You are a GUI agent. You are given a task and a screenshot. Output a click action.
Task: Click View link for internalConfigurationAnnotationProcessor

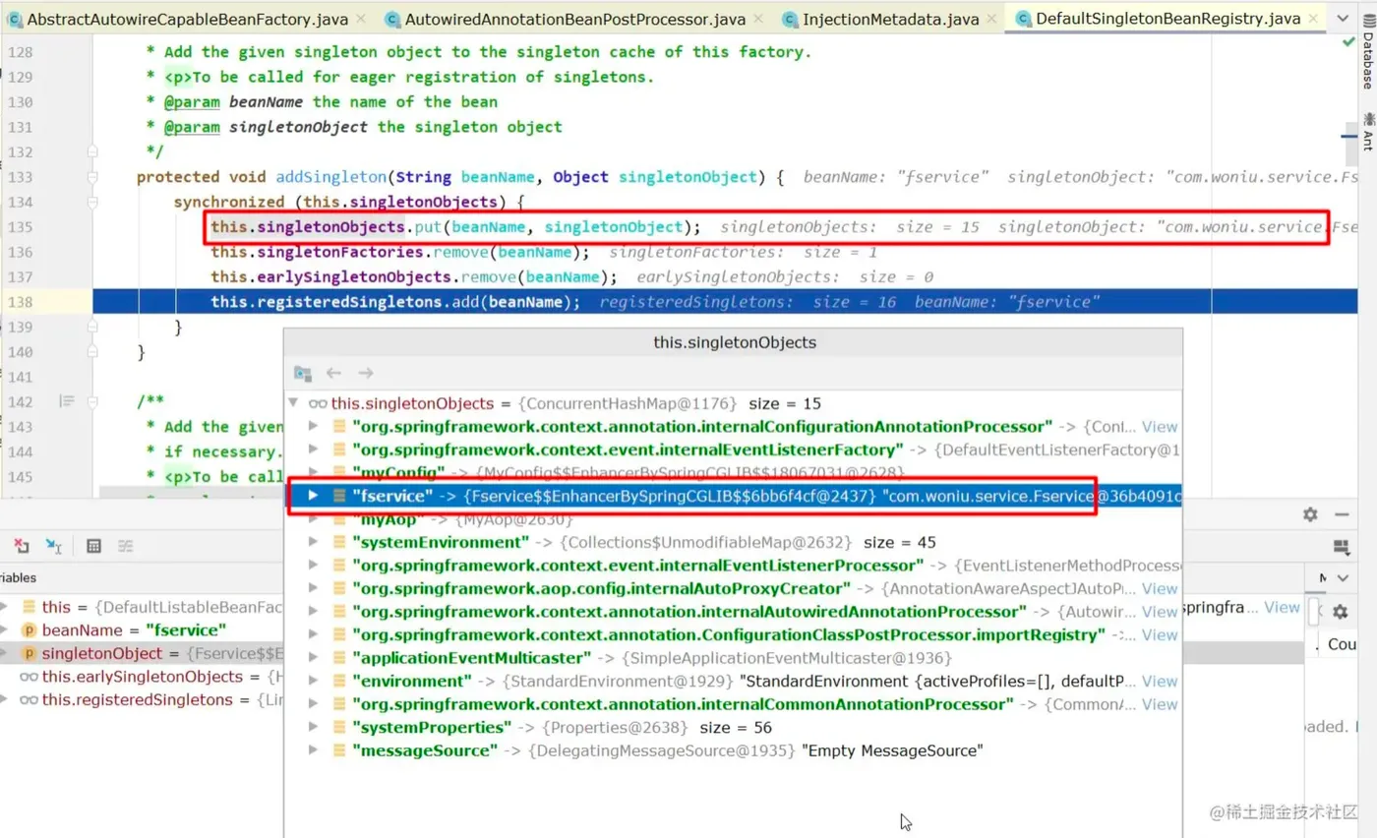click(x=1160, y=427)
